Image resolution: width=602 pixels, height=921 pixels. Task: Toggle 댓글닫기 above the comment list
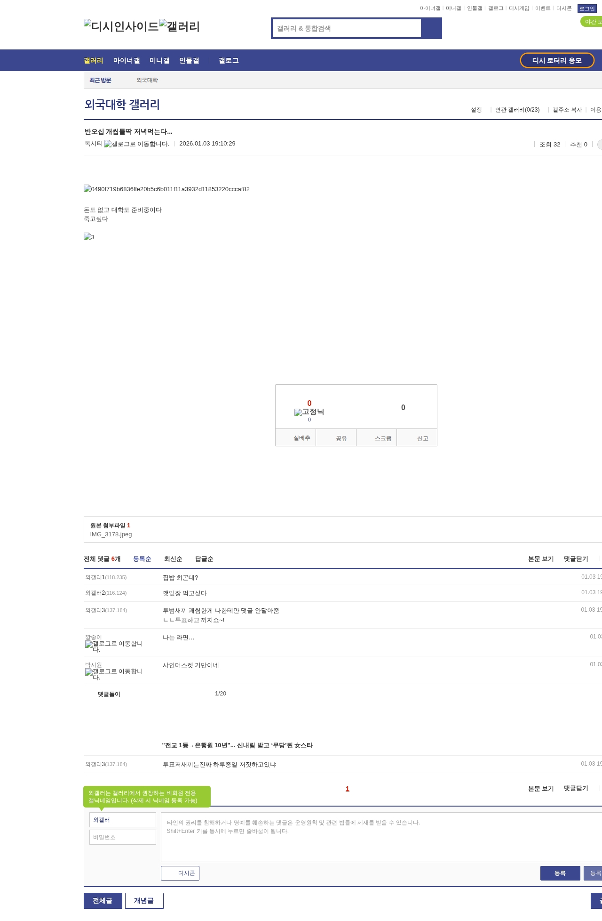coord(576,559)
